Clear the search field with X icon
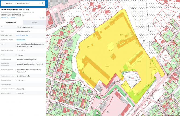The image size is (180, 116). click(40, 3)
